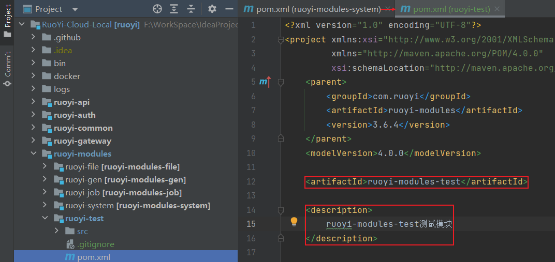
Task: Click the yellow lightbulb intention icon
Action: tap(294, 222)
